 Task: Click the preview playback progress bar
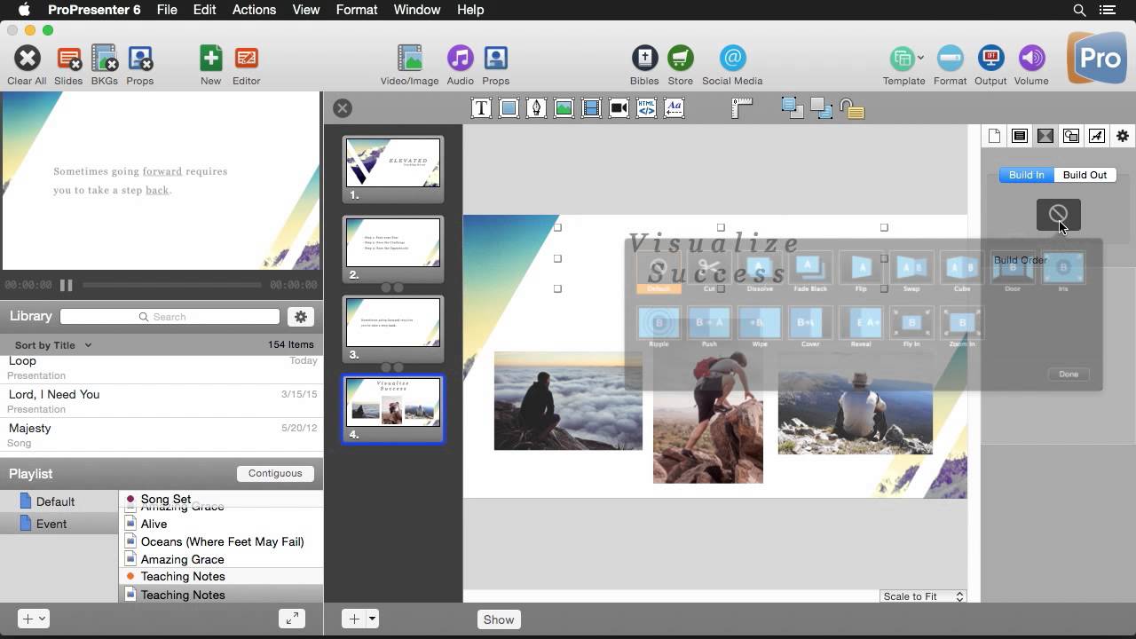(172, 285)
